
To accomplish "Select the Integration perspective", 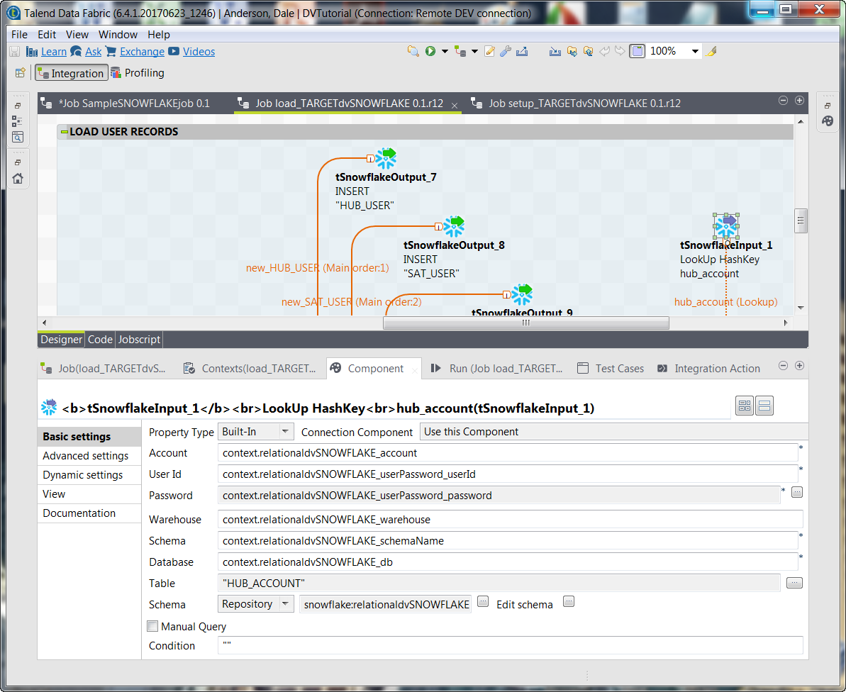I will pos(71,73).
